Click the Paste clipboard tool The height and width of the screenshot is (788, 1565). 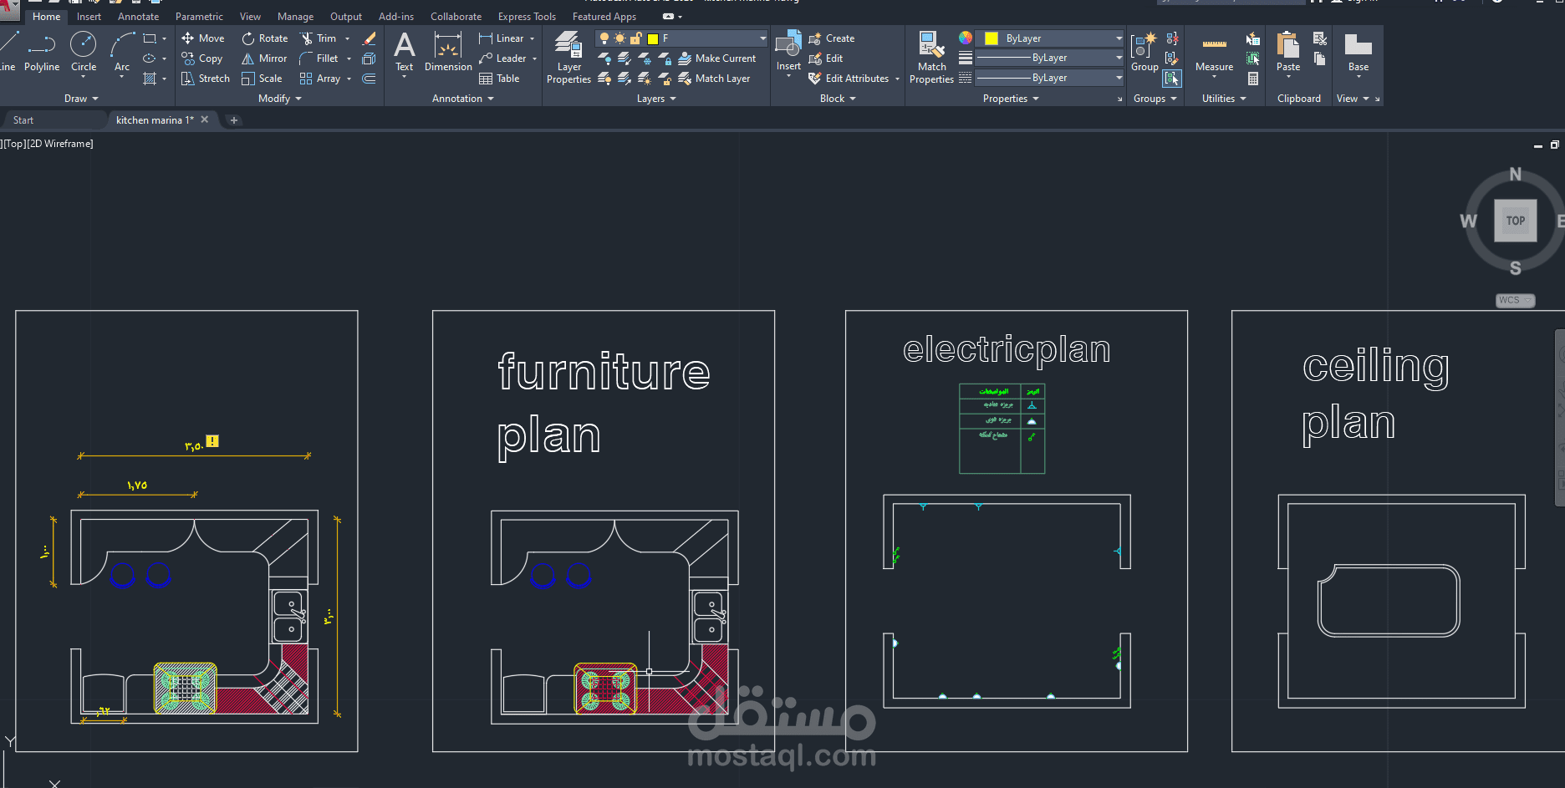(x=1288, y=52)
